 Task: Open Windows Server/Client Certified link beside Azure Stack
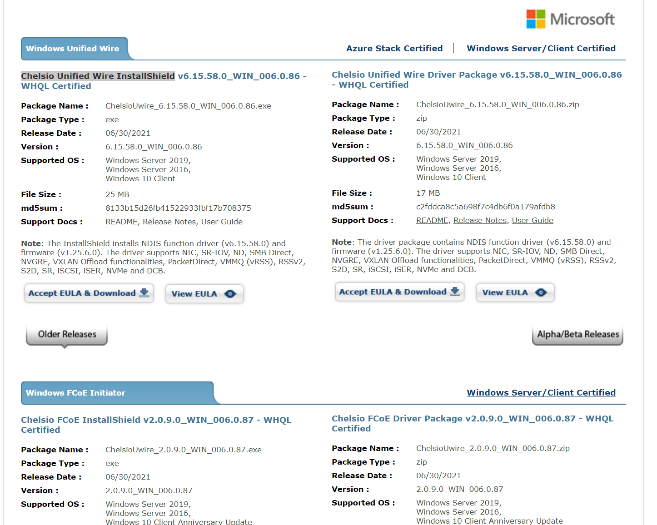[x=541, y=48]
